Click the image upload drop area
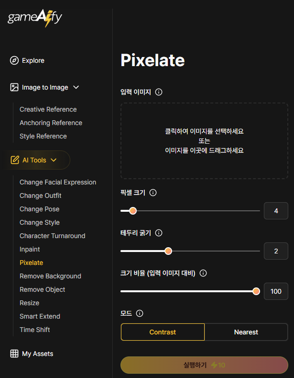 click(x=204, y=141)
